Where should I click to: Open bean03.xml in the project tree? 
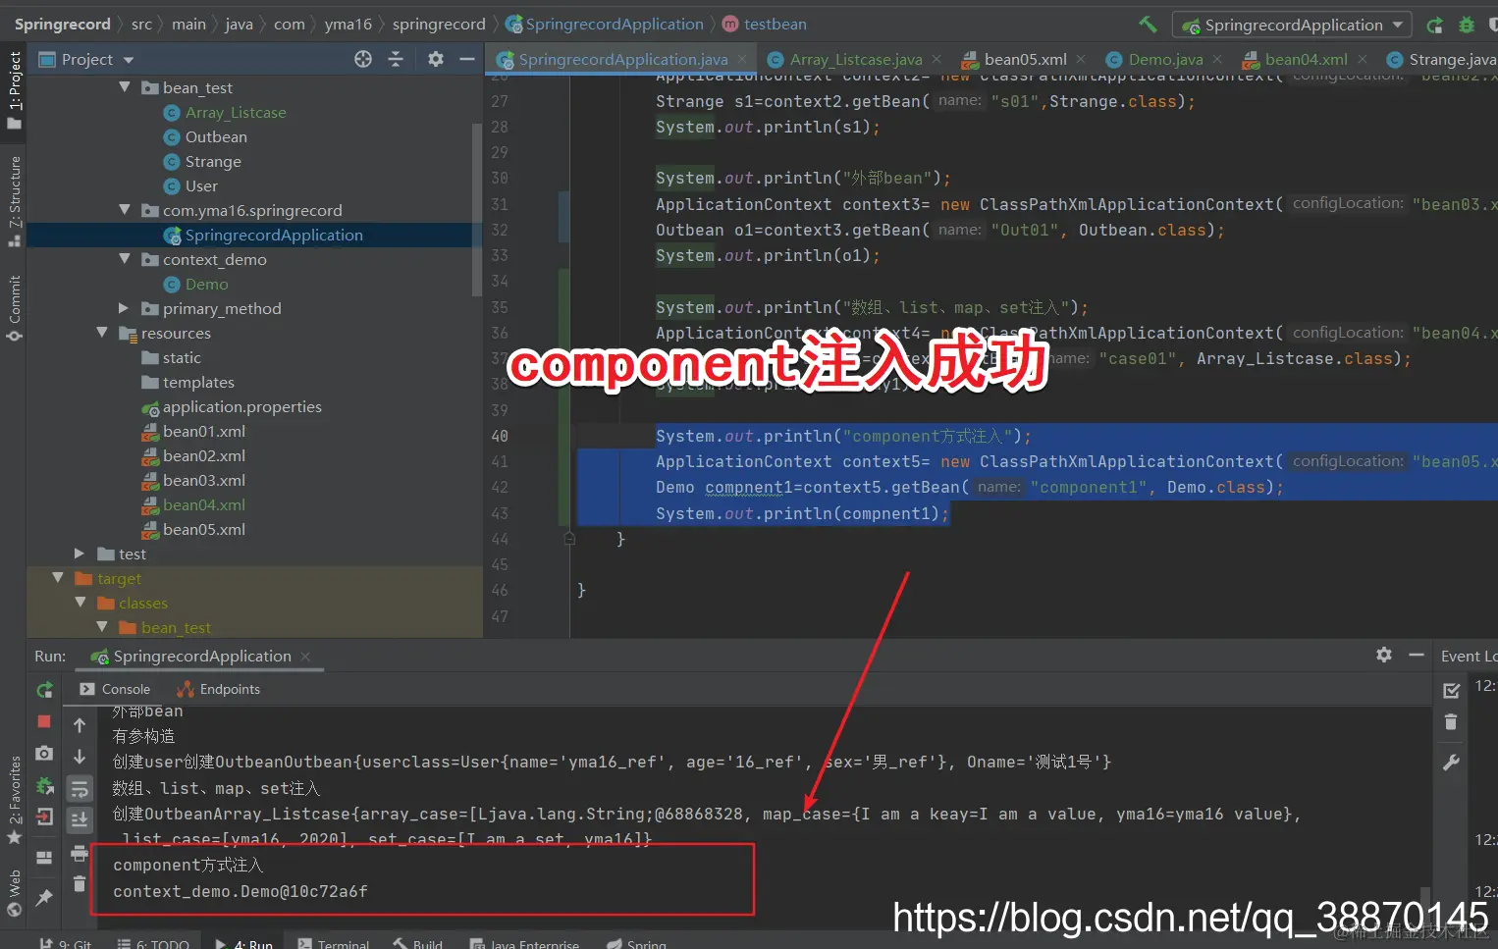coord(203,480)
